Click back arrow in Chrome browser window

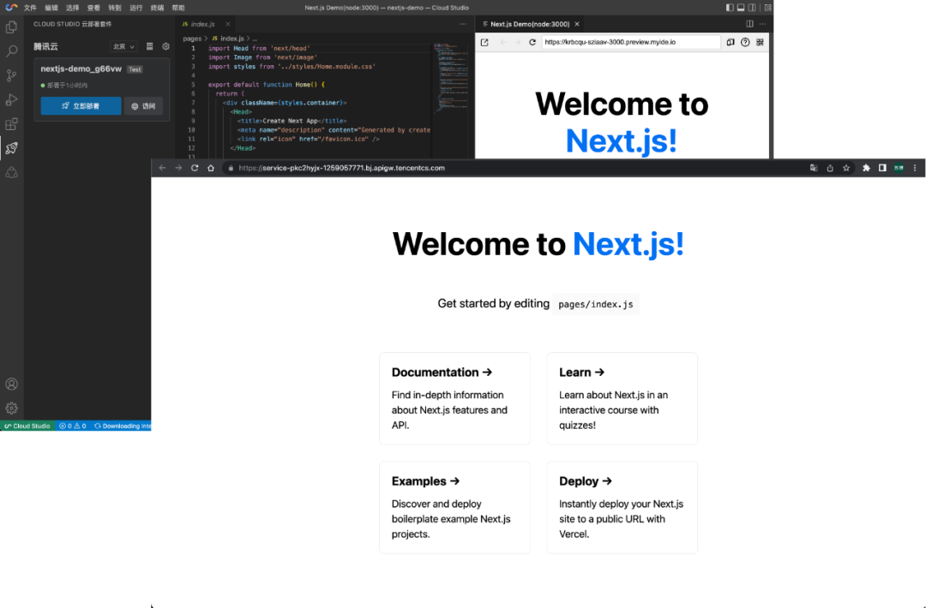click(162, 168)
